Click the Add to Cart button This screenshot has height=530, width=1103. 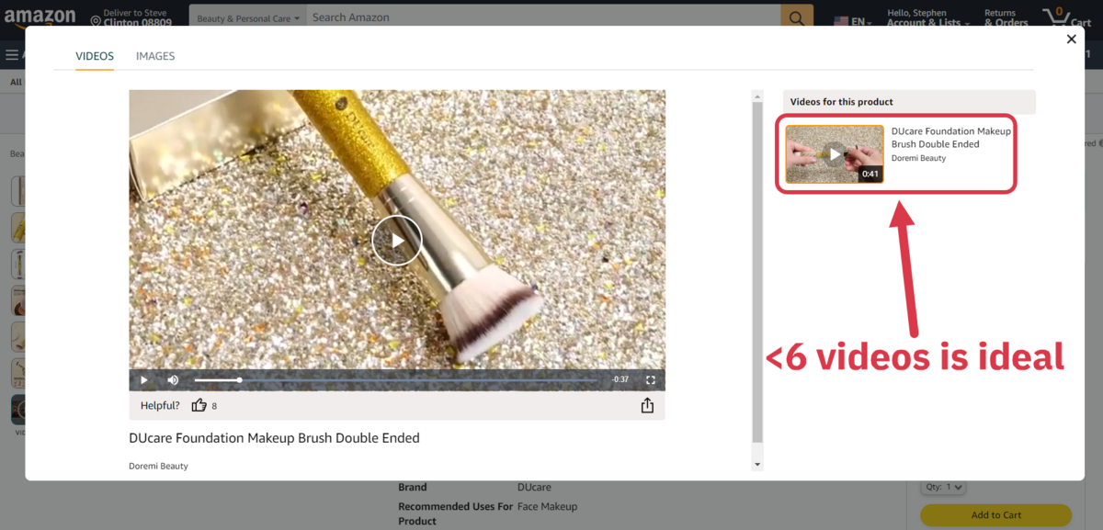[x=996, y=515]
